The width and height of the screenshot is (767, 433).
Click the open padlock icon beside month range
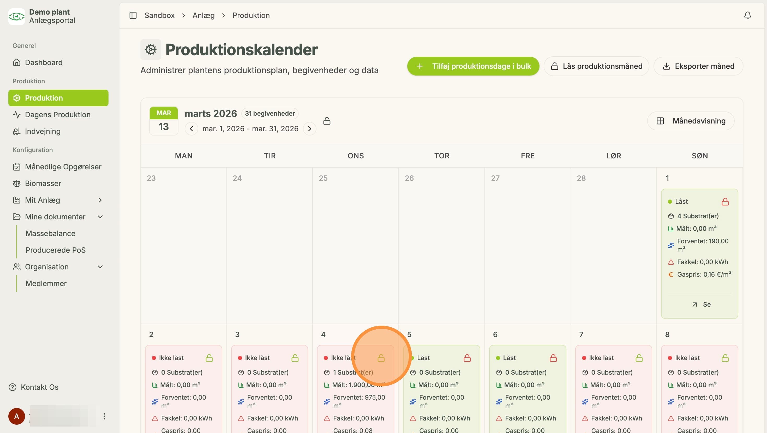point(327,121)
